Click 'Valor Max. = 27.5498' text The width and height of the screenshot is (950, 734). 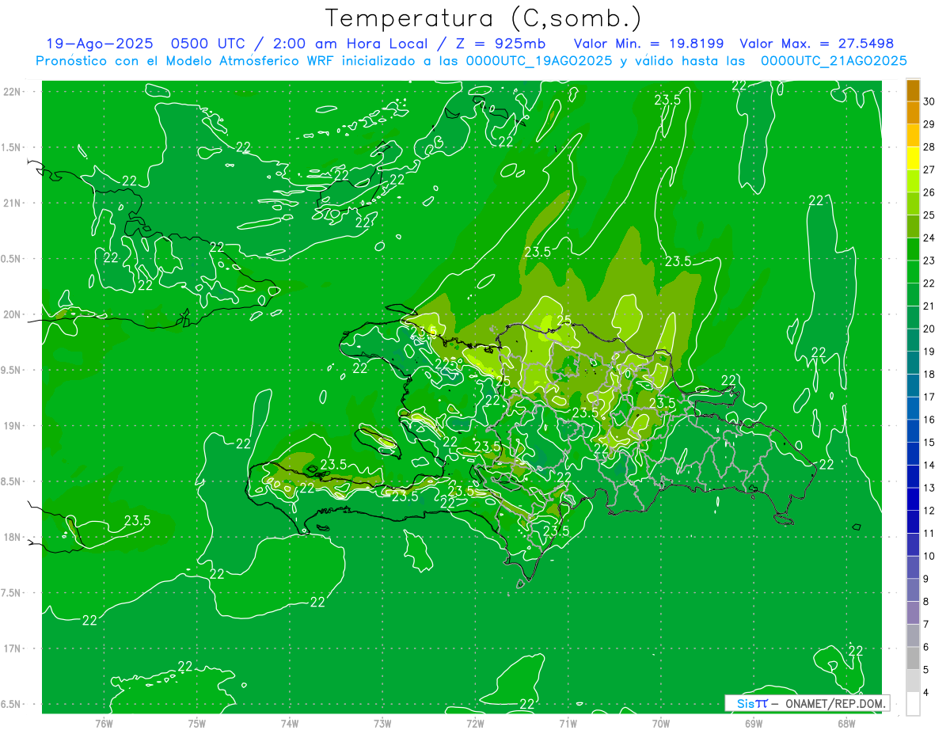pos(816,44)
